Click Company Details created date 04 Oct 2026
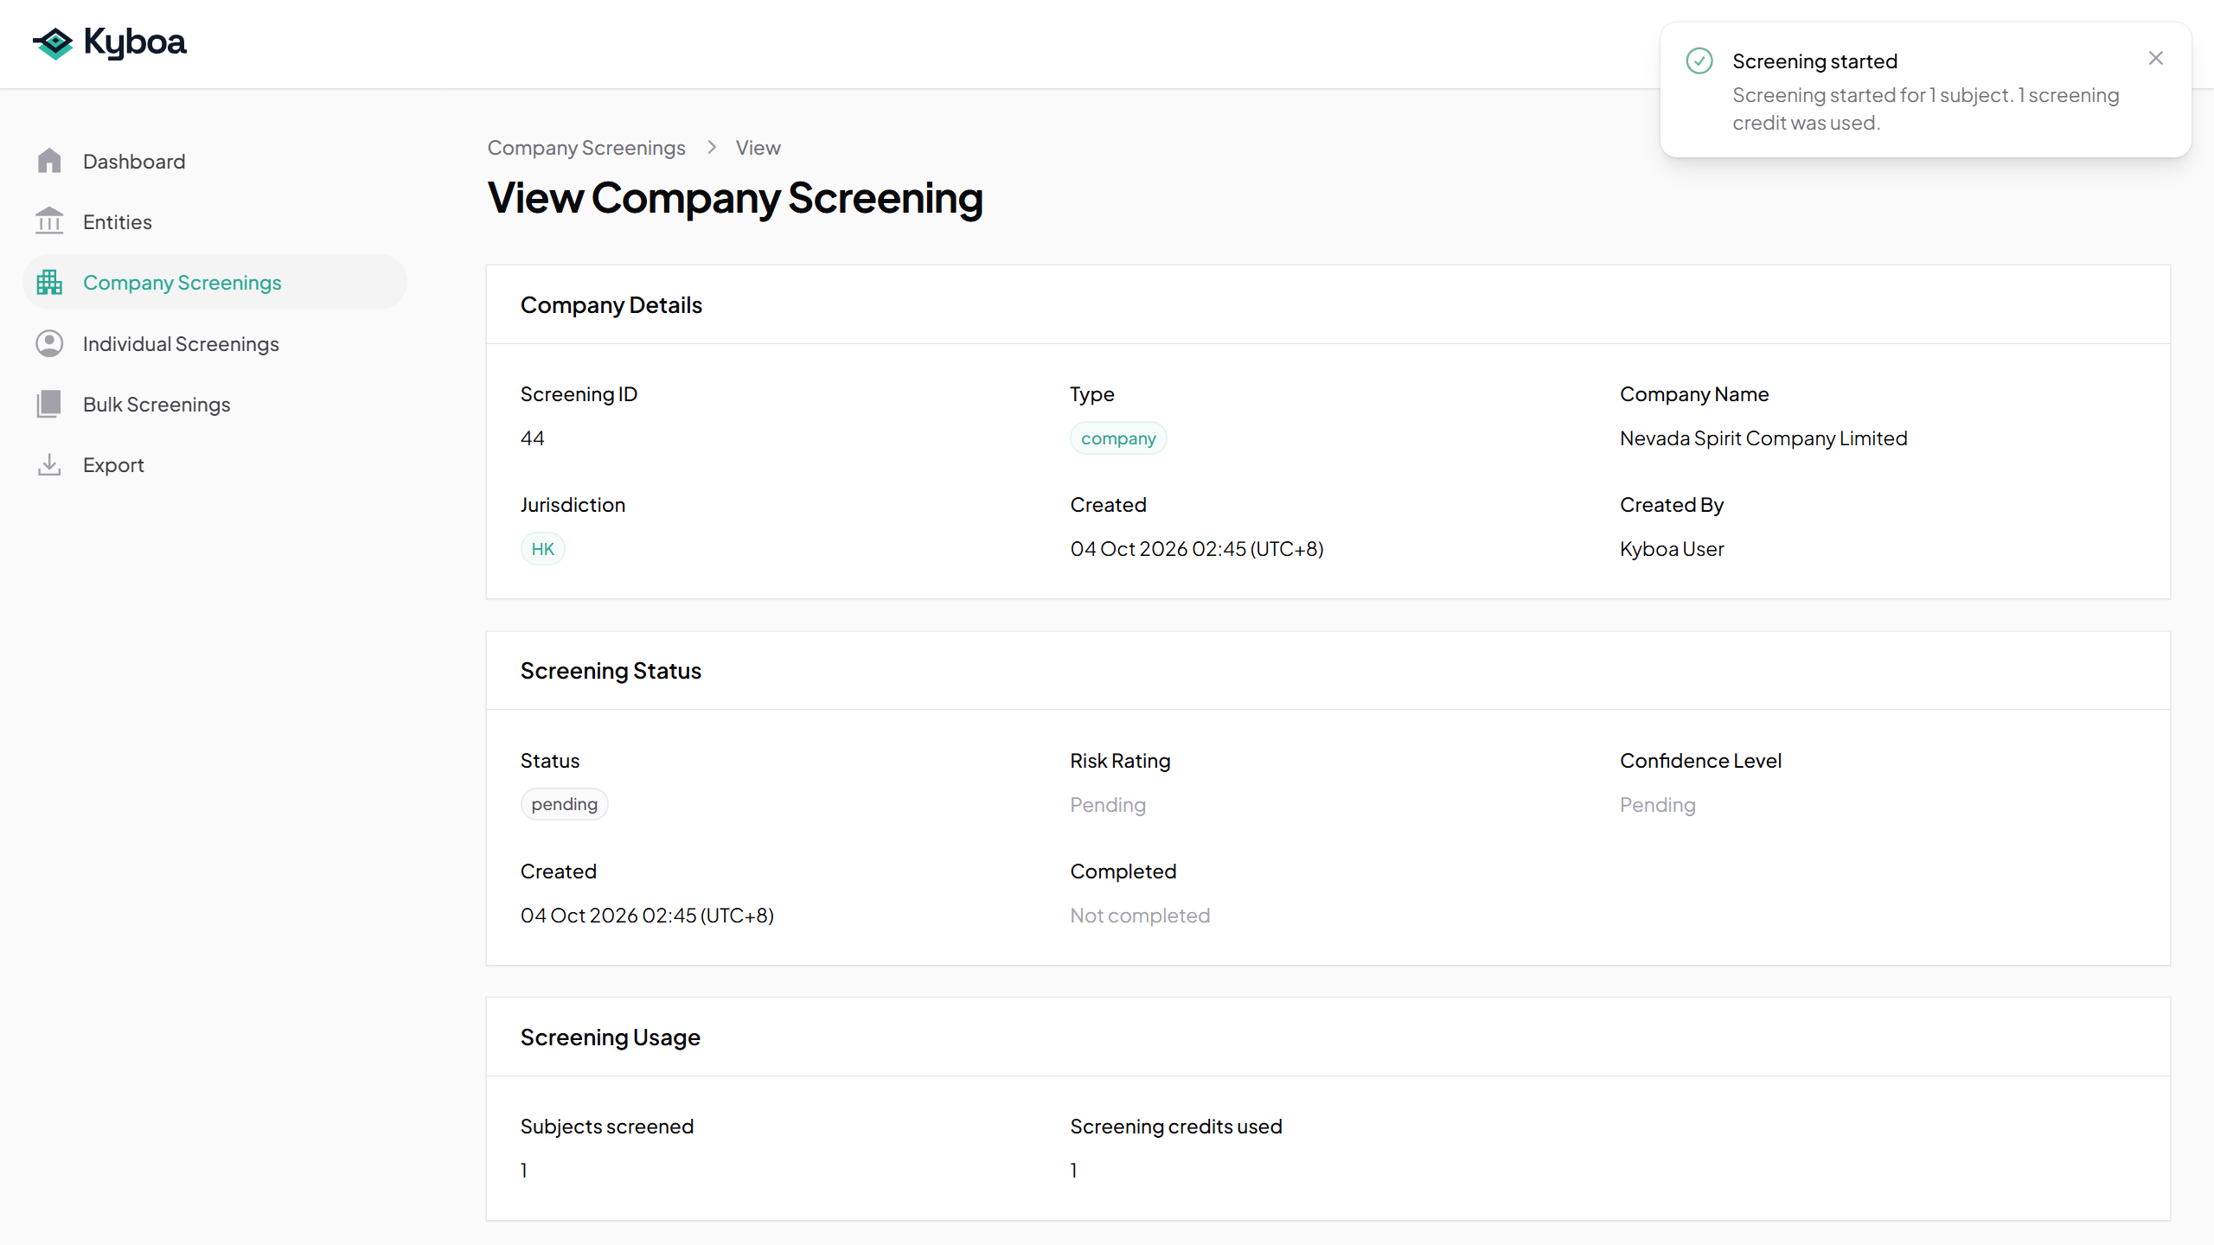The height and width of the screenshot is (1245, 2214). pos(1197,549)
